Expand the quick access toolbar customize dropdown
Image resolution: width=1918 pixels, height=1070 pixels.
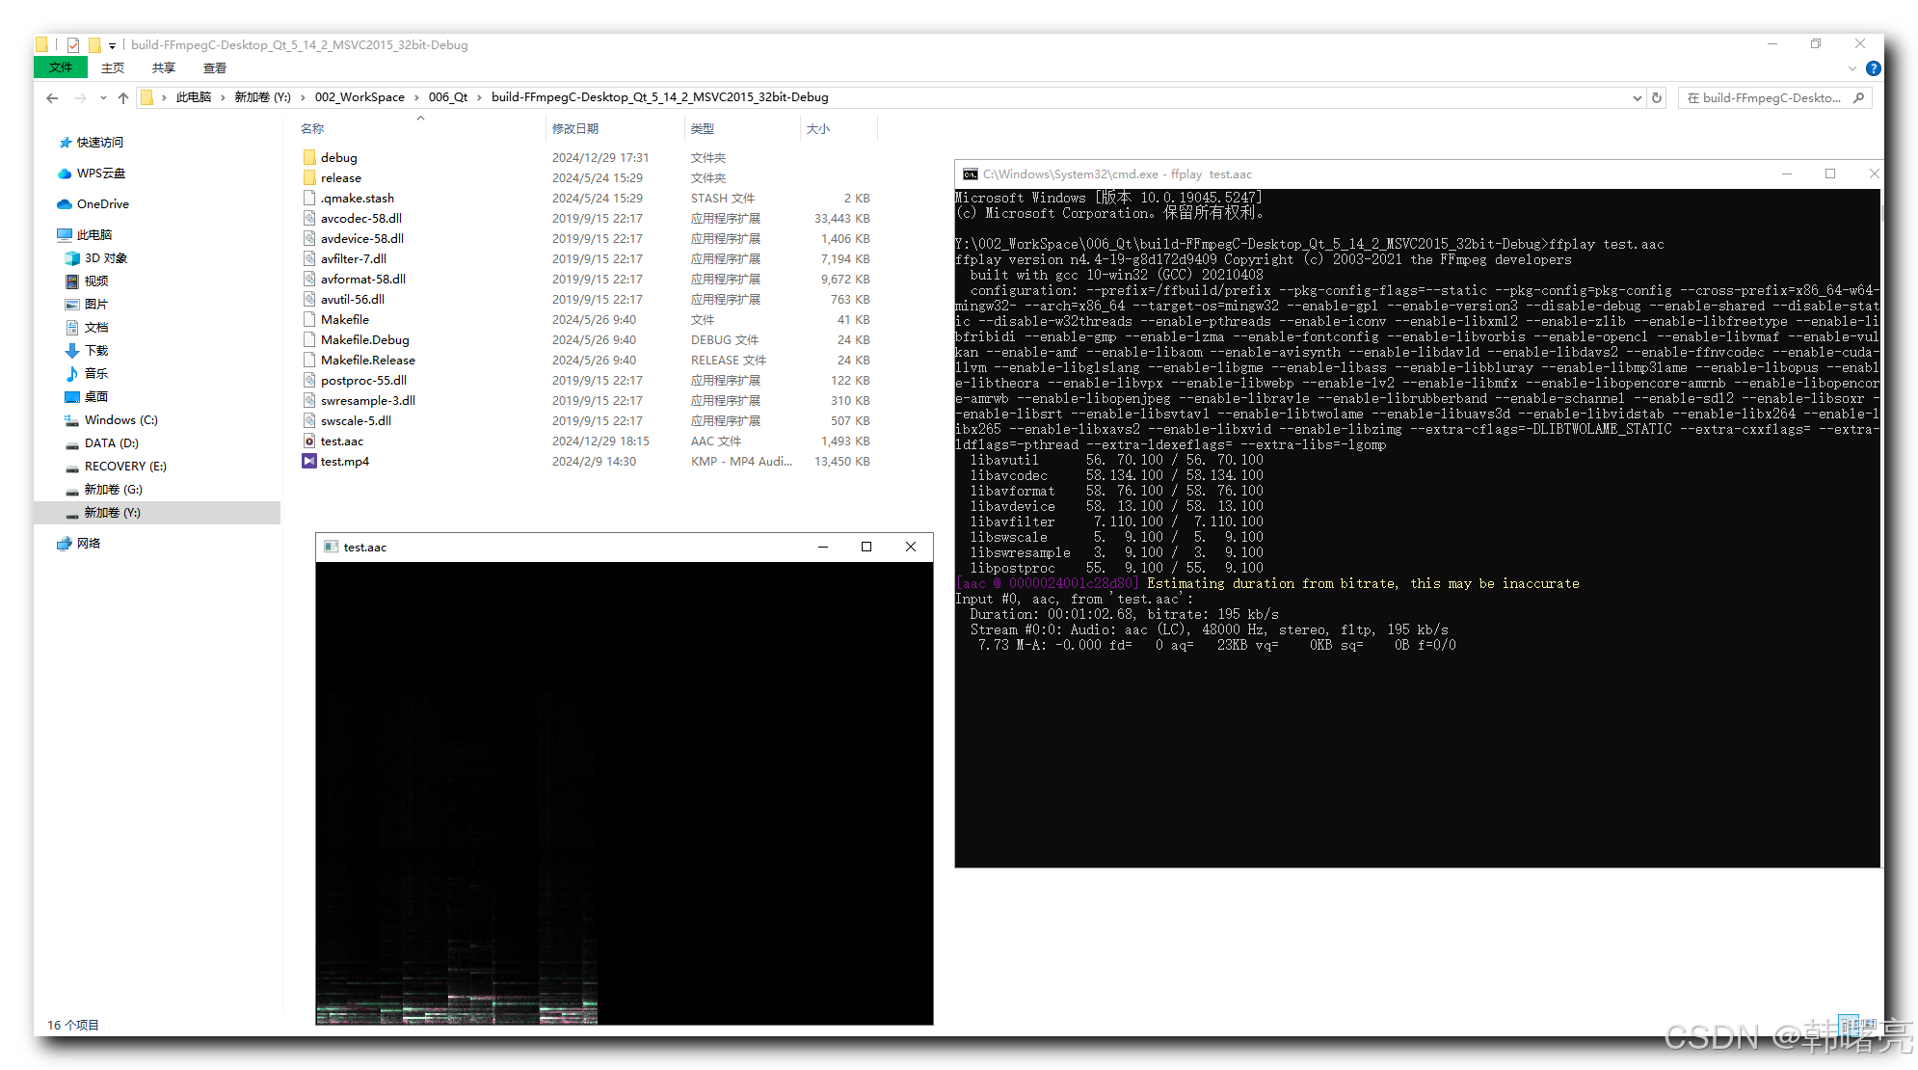(x=111, y=44)
